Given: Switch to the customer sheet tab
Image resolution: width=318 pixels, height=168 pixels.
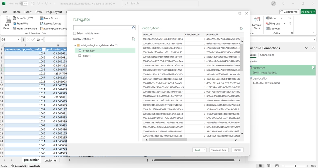Looking at the screenshot, I should [51, 160].
